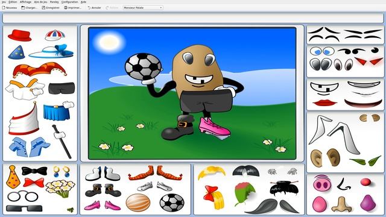Select the green pointed elf ears
Image resolution: width=386 pixels, height=217 pixels.
coord(365,161)
